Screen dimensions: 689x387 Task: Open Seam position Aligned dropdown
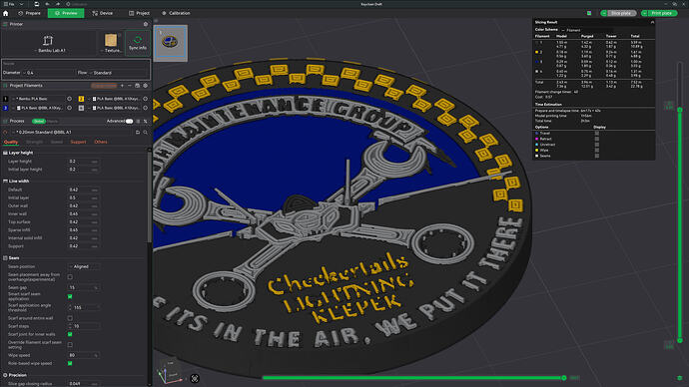pos(84,266)
